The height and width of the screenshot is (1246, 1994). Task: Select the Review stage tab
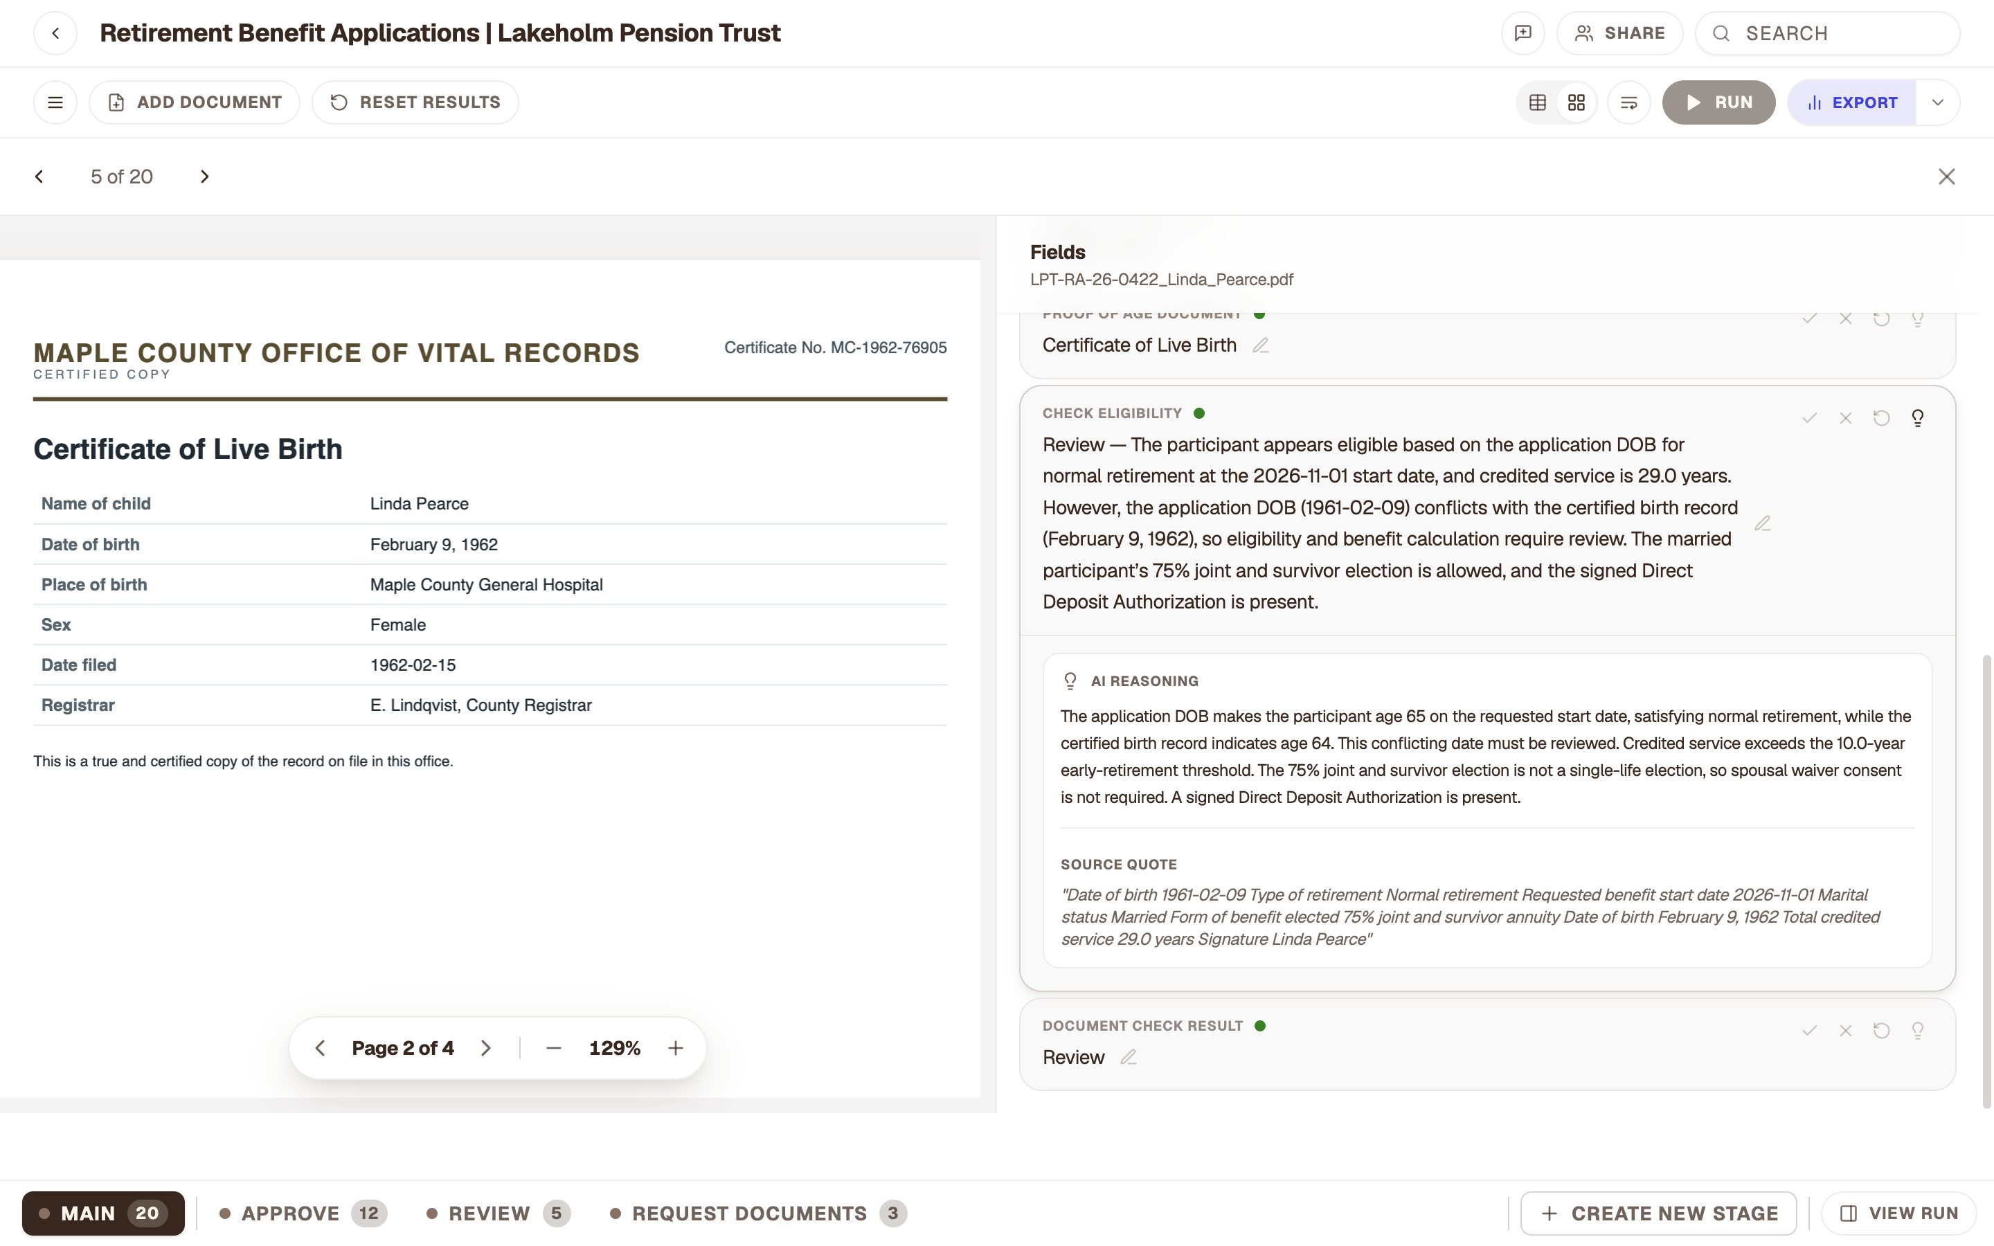pyautogui.click(x=498, y=1213)
